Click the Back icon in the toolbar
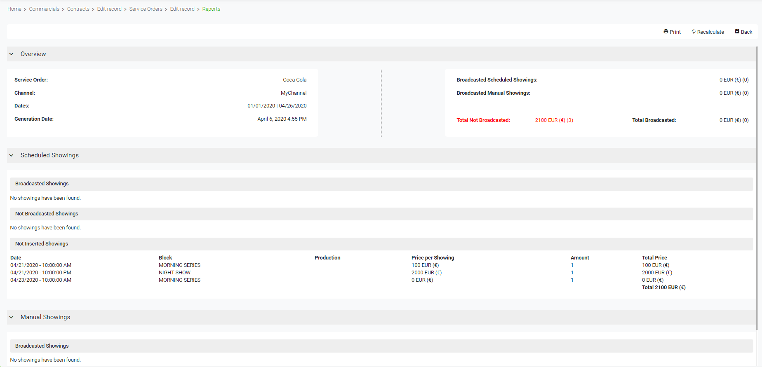 [x=737, y=32]
